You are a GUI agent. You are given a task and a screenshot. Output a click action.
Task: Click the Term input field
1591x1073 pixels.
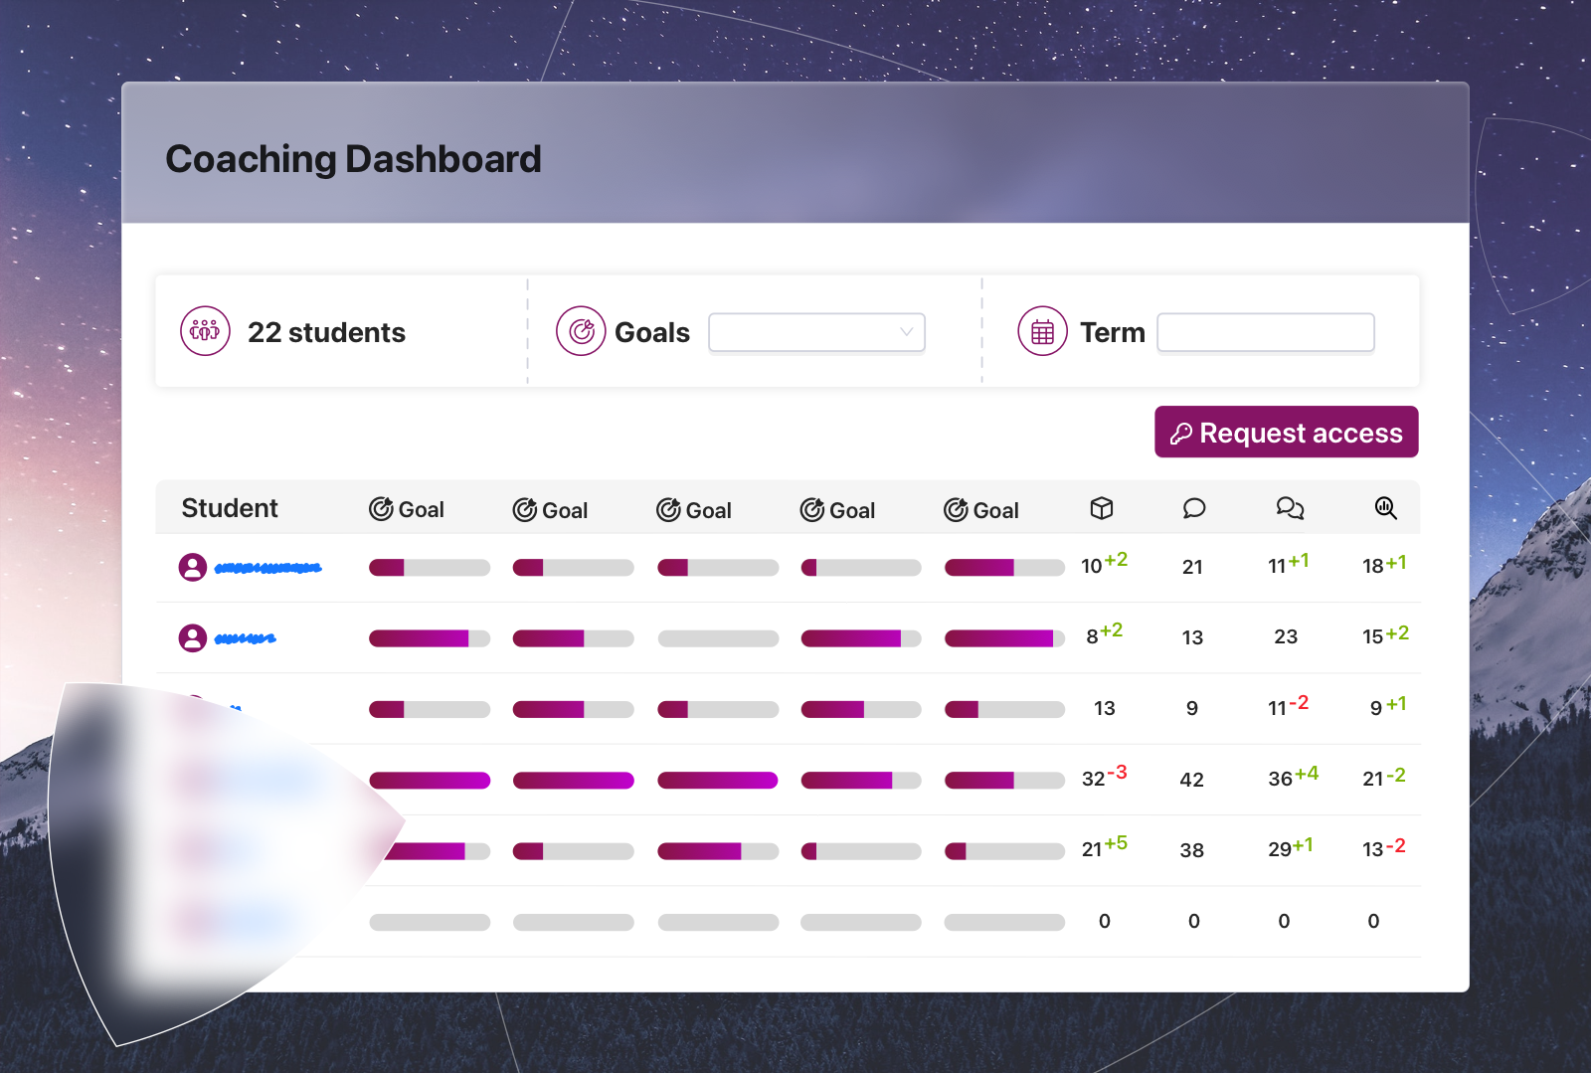coord(1265,332)
